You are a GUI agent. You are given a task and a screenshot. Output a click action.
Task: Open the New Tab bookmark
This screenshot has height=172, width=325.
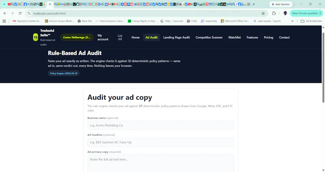click(84, 21)
